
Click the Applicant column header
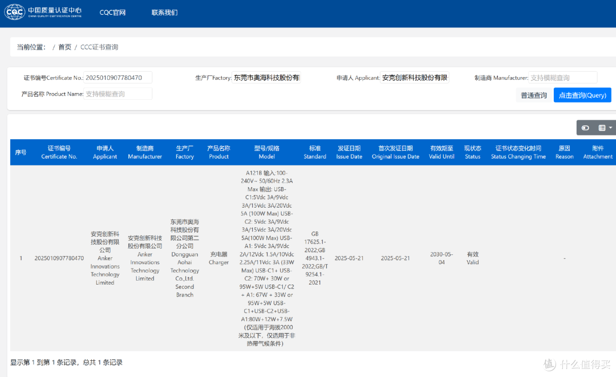click(105, 152)
